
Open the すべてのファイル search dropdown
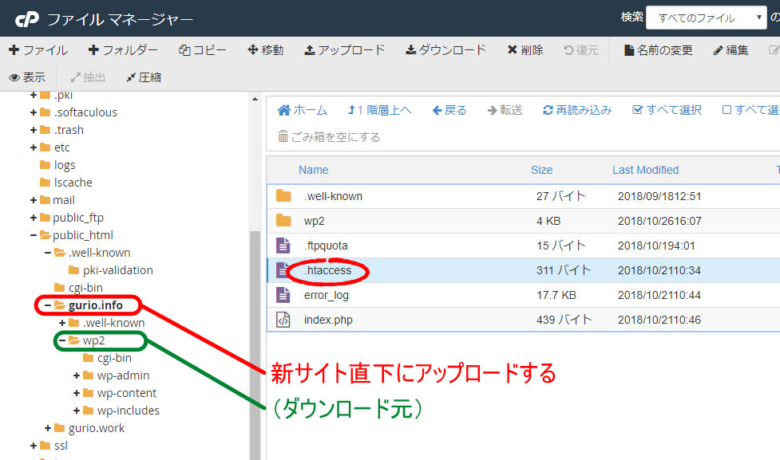pos(706,18)
